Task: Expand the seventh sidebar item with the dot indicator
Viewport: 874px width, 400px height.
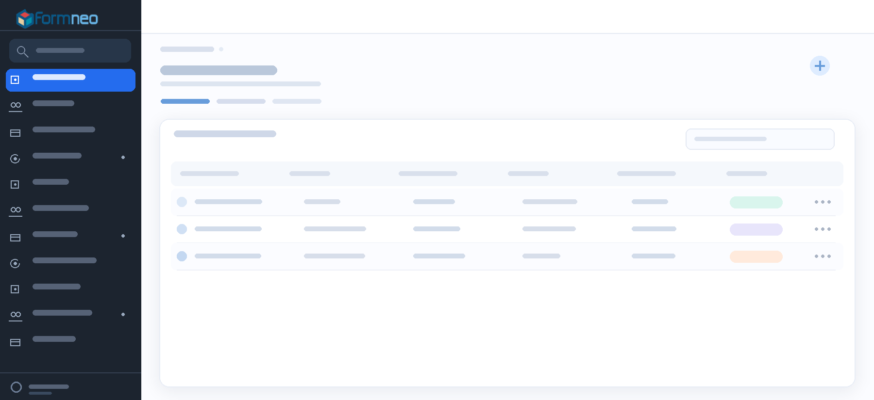Action: [x=70, y=236]
